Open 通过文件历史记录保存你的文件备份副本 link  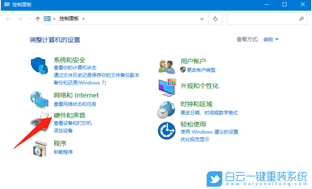97,75
